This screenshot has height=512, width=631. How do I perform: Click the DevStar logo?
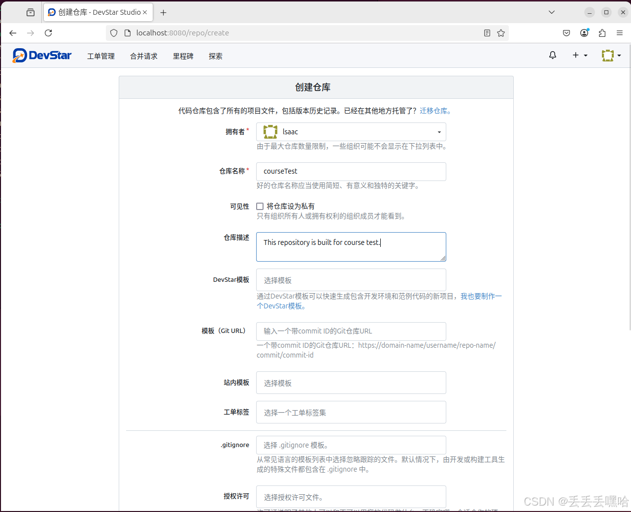pos(42,55)
